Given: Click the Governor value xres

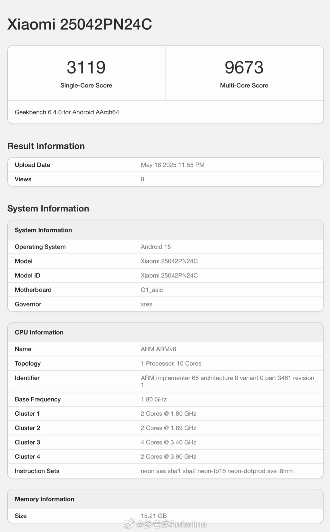Looking at the screenshot, I should point(146,304).
